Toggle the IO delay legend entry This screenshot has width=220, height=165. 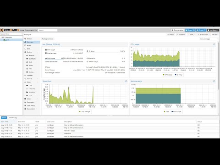(x=179, y=75)
